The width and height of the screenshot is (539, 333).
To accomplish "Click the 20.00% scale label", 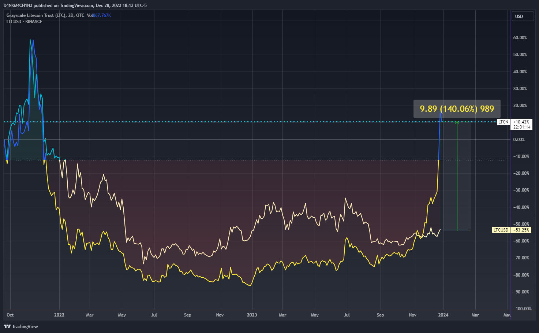I will (x=520, y=106).
